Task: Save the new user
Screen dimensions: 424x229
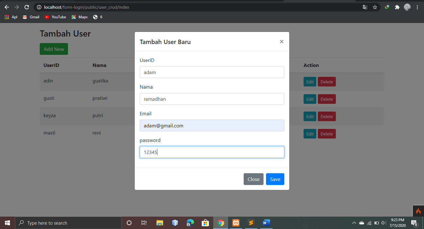Action: (275, 179)
